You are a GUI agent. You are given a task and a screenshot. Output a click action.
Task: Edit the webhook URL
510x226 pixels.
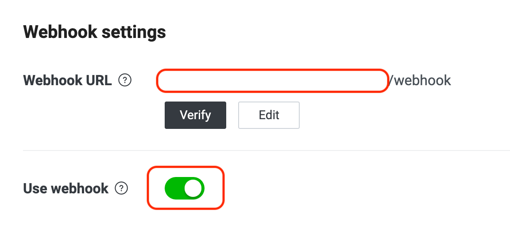tap(269, 115)
